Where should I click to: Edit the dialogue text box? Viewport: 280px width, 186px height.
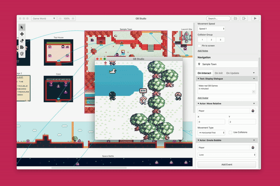pos(227,89)
